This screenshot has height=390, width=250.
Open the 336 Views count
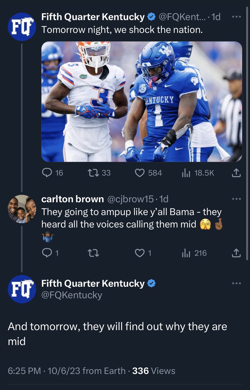(154, 371)
